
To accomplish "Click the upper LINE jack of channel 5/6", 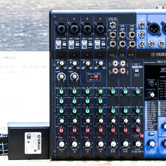I will pos(113,35).
